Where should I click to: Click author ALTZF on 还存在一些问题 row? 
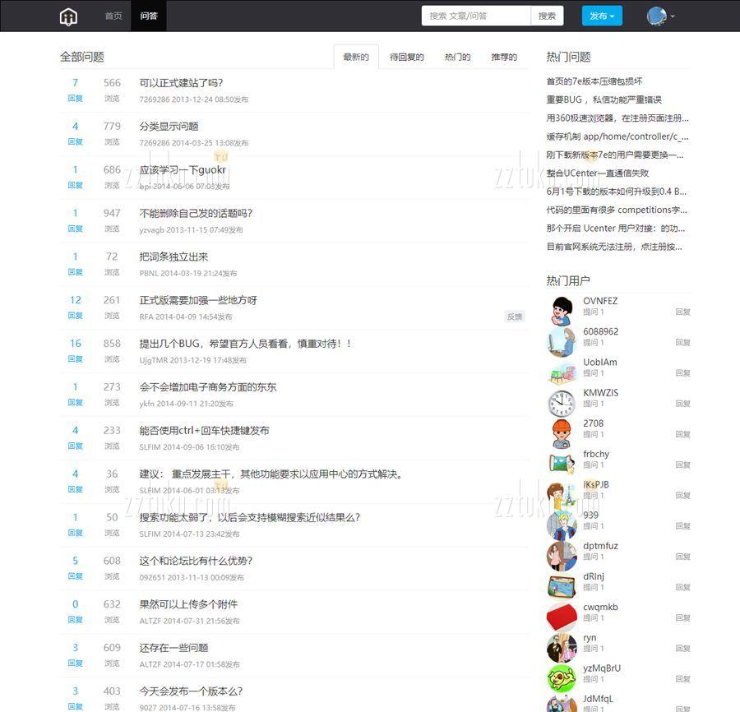(150, 664)
